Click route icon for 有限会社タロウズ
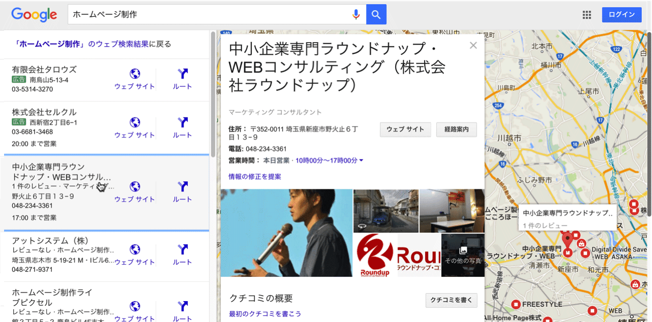This screenshot has width=652, height=322. point(183,74)
